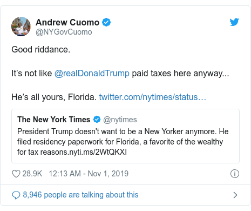The height and width of the screenshot is (211, 251).
Task: Open the quoted tweet about President Trump
Action: point(125,136)
